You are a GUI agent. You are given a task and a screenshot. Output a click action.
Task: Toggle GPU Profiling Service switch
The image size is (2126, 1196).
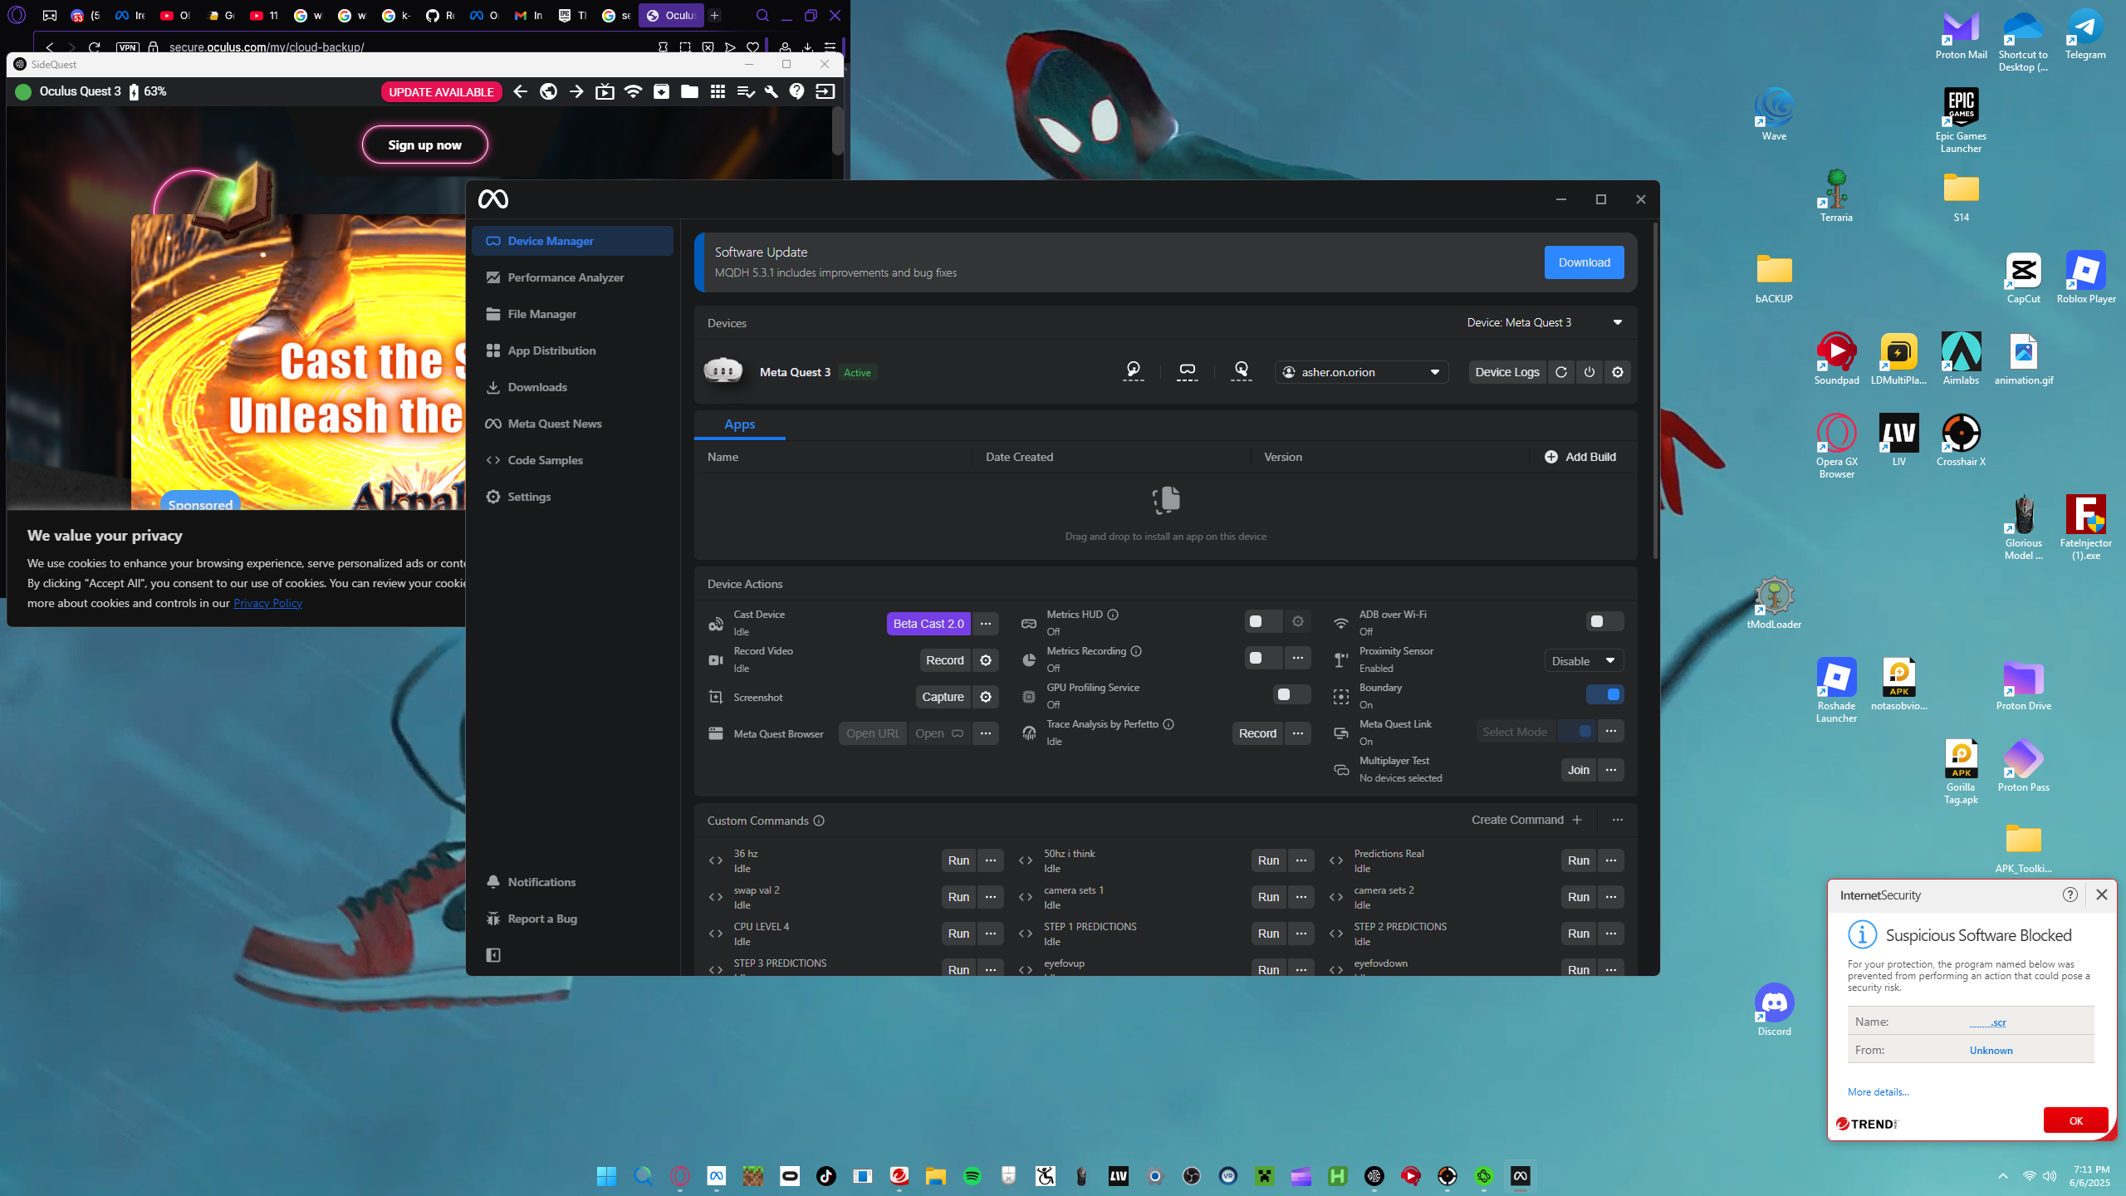[1291, 694]
